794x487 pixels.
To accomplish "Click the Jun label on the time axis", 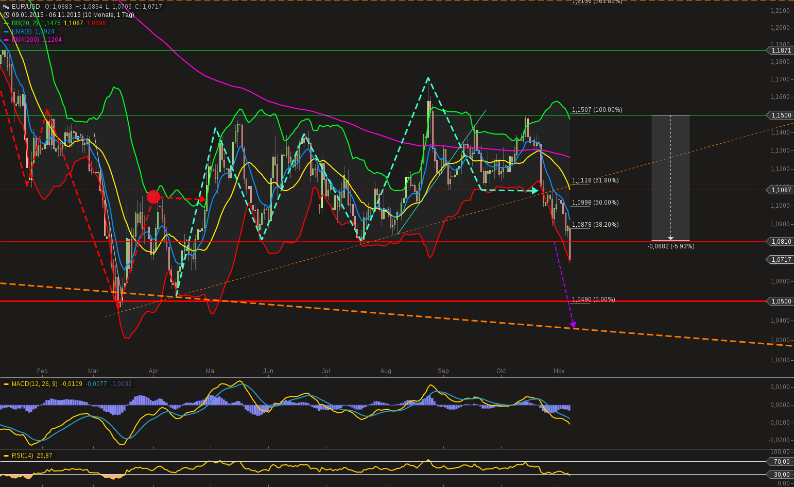I will point(268,371).
